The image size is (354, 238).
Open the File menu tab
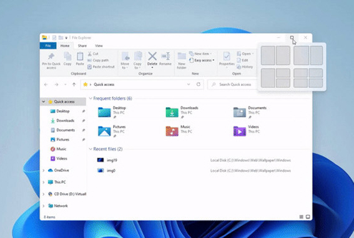[x=48, y=45]
